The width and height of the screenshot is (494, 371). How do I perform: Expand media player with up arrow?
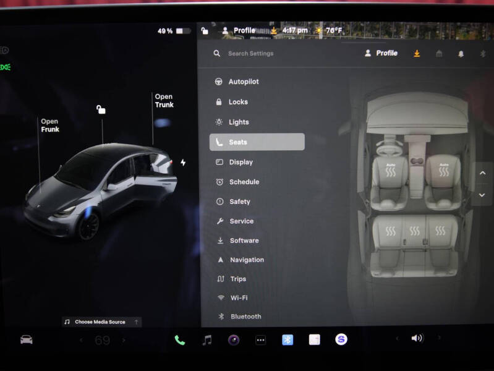137,322
